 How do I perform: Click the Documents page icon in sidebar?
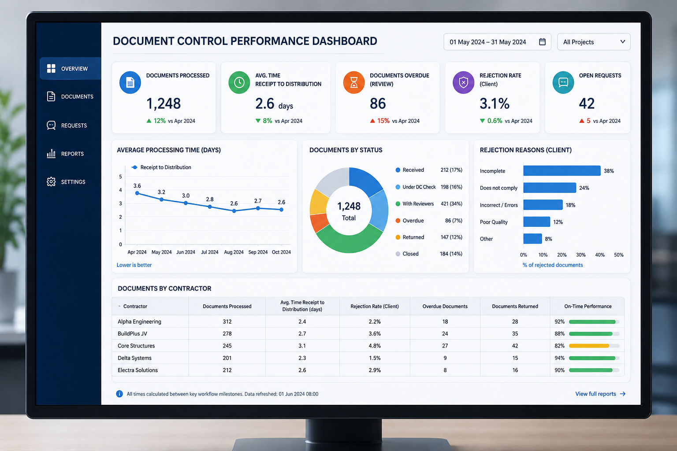click(51, 96)
